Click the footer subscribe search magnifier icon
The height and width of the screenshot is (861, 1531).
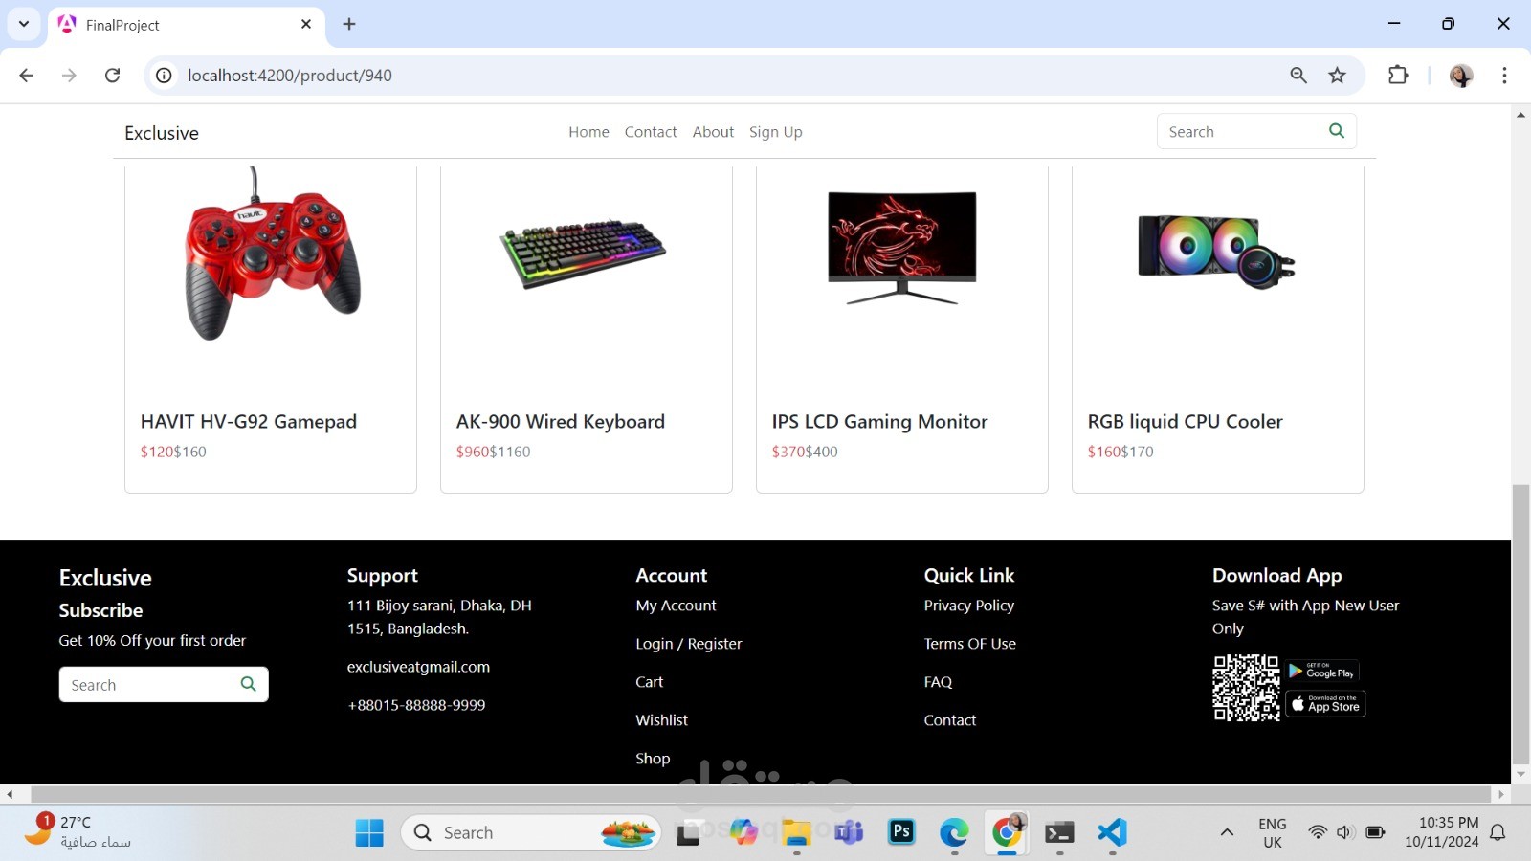point(248,684)
